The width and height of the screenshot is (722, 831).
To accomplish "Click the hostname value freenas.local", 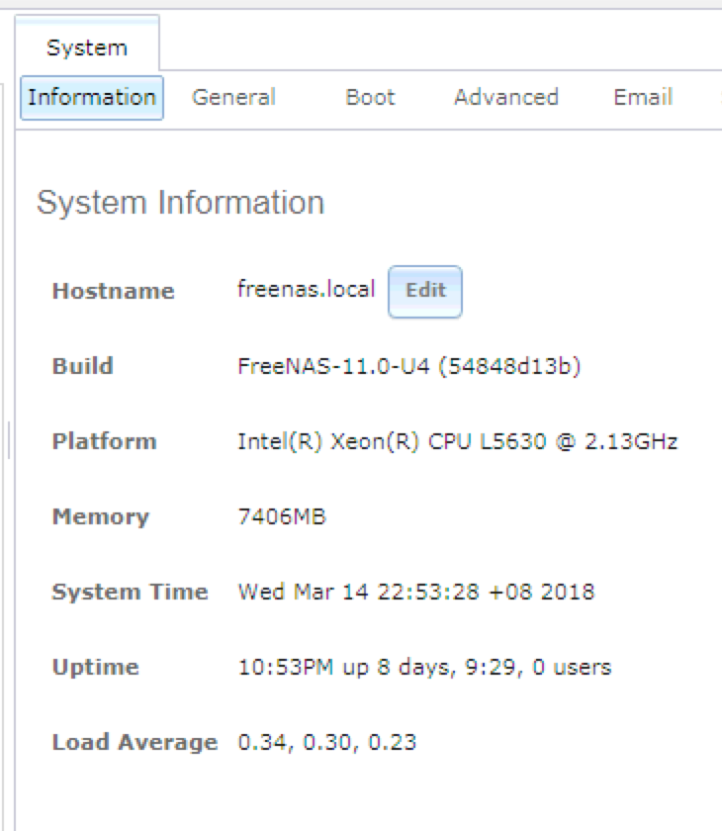I will 307,289.
